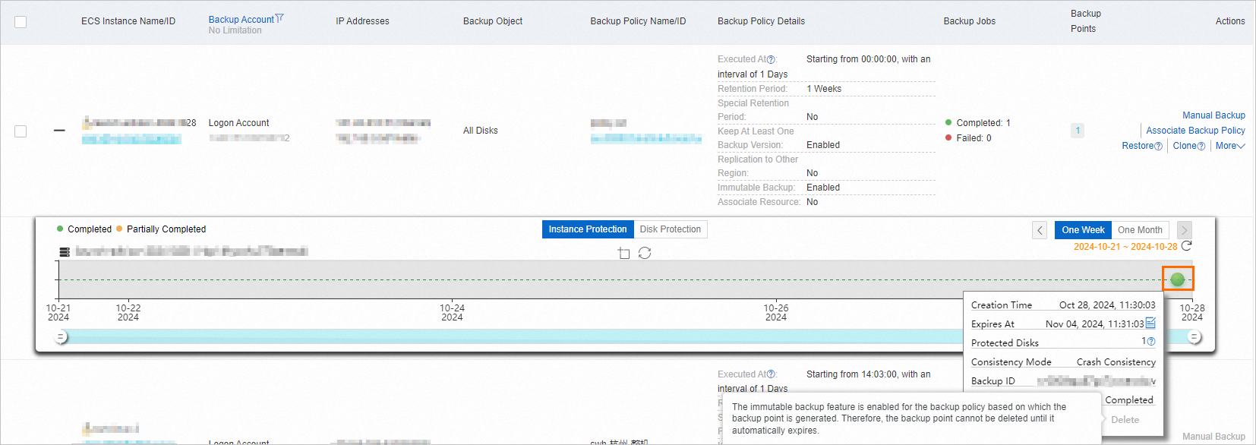Click the blurred ECS instance ID link in first row
1256x445 pixels.
click(x=131, y=139)
